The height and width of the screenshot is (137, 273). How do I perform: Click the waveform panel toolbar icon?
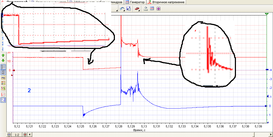coord(152,9)
